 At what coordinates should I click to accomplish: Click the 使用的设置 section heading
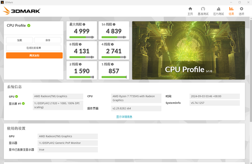[x=16, y=128]
